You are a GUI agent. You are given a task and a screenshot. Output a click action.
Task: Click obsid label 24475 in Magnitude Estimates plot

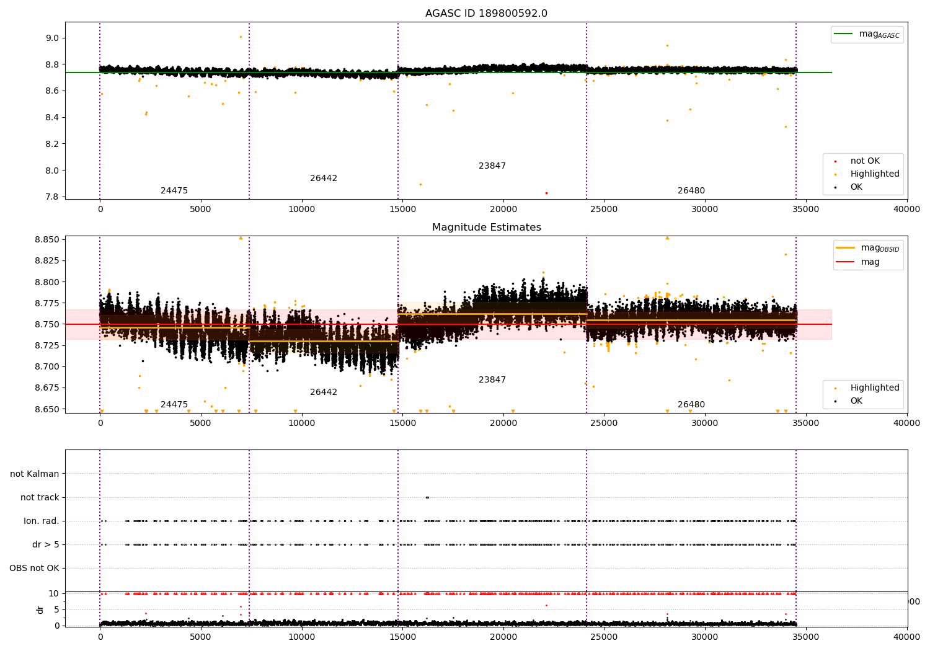[174, 405]
